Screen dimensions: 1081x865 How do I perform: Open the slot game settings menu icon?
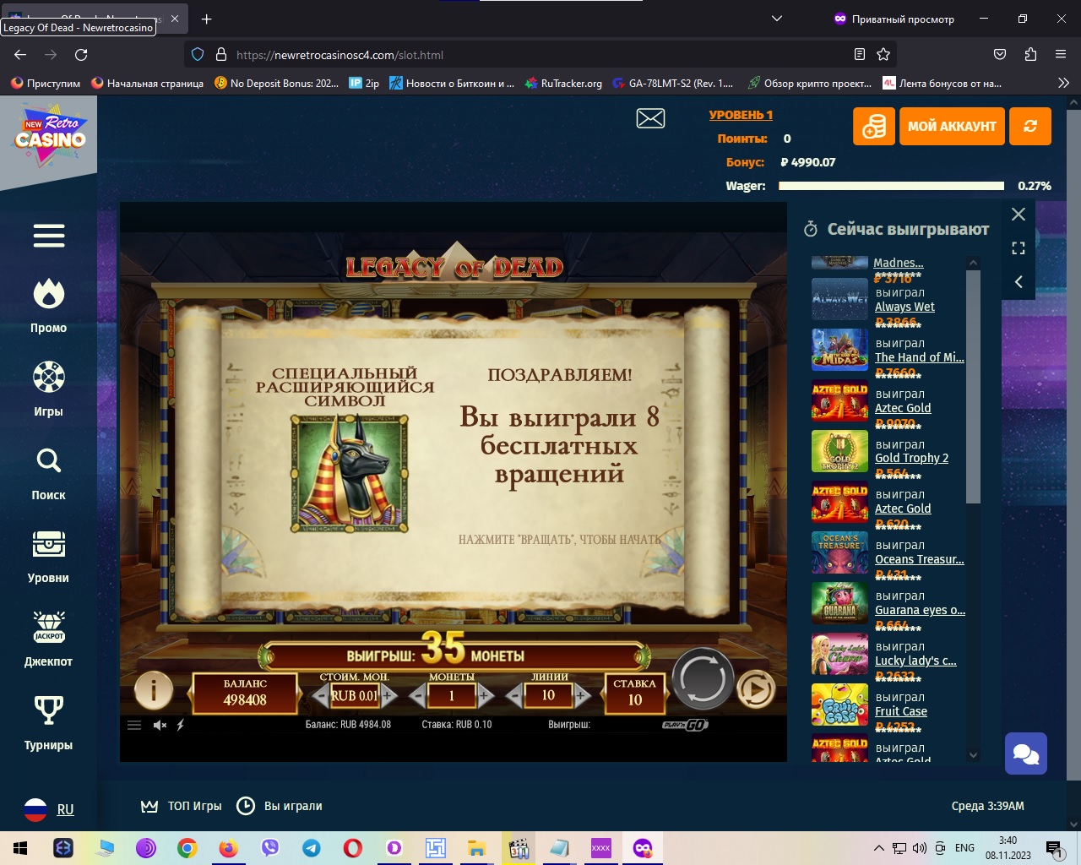click(x=134, y=725)
